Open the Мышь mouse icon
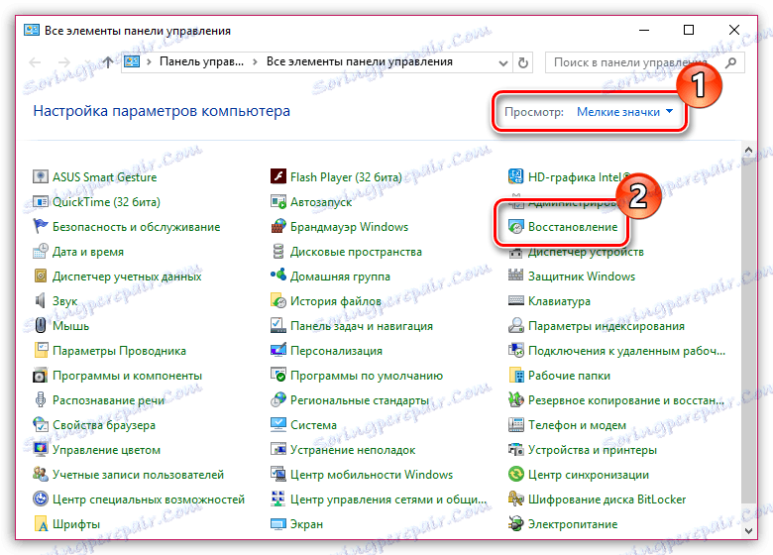Viewport: 773px width, 555px height. tap(40, 325)
